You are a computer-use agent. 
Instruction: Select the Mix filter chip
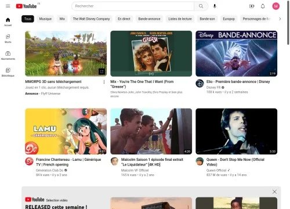pyautogui.click(x=62, y=19)
